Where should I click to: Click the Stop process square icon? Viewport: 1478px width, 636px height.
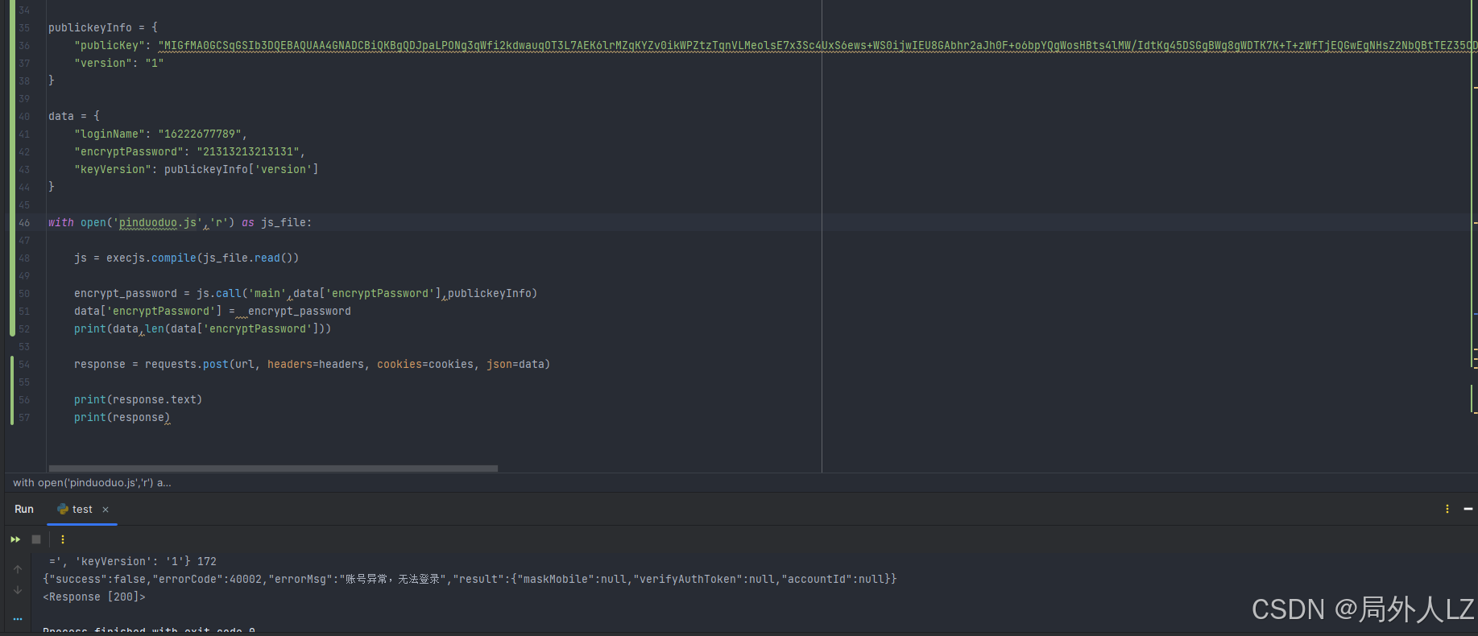(x=36, y=539)
